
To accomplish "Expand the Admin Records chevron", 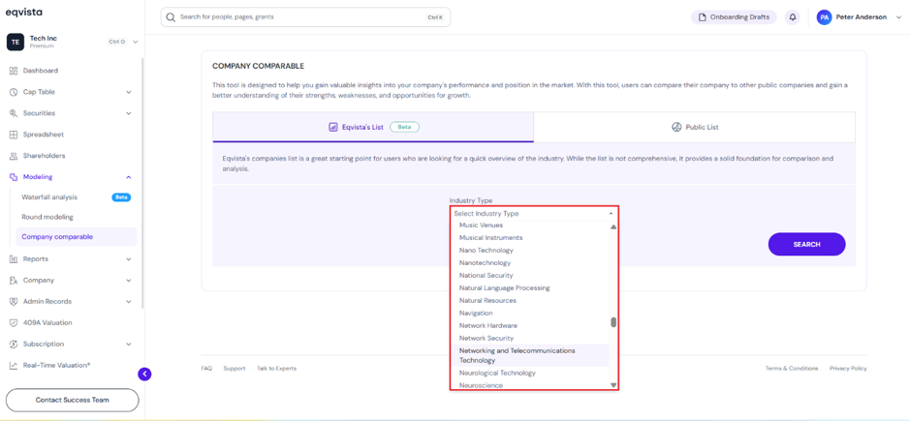I will tap(129, 302).
